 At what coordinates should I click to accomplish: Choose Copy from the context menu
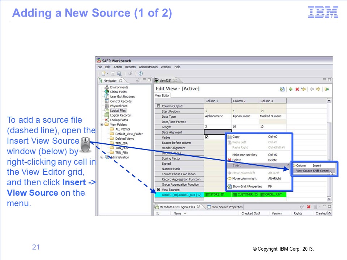tap(258, 137)
